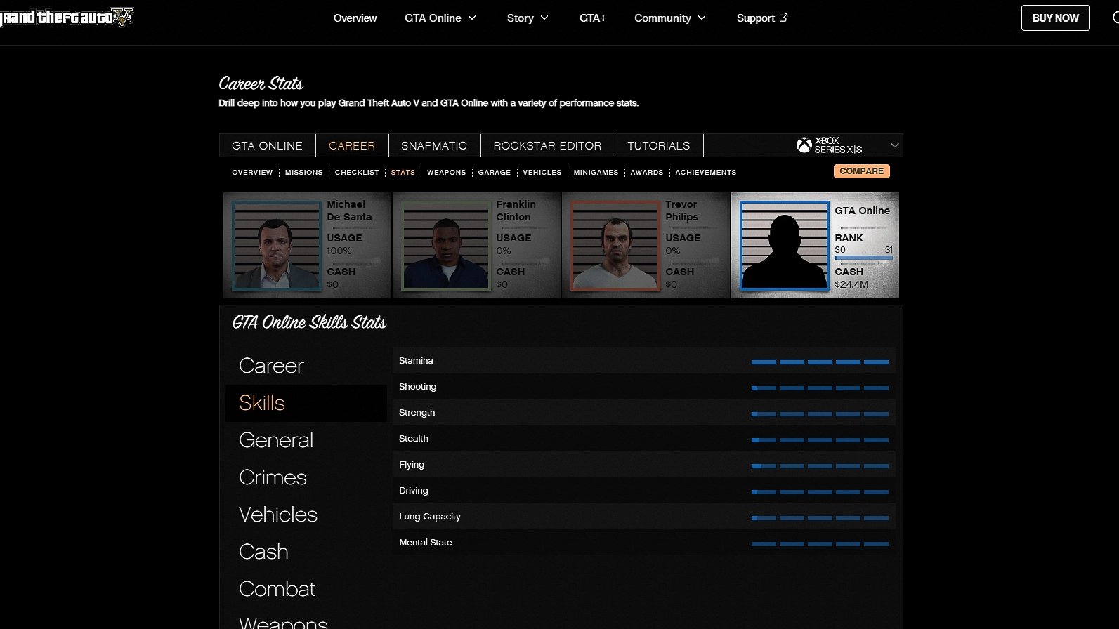Select the Crimes stats category
This screenshot has height=629, width=1119.
[273, 477]
